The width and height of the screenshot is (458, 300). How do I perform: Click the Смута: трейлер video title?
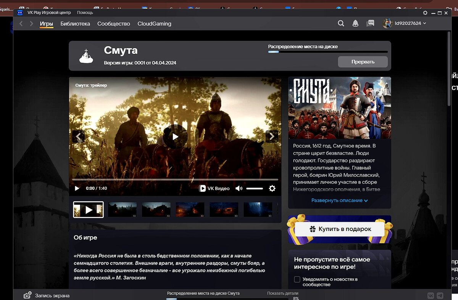coord(91,85)
